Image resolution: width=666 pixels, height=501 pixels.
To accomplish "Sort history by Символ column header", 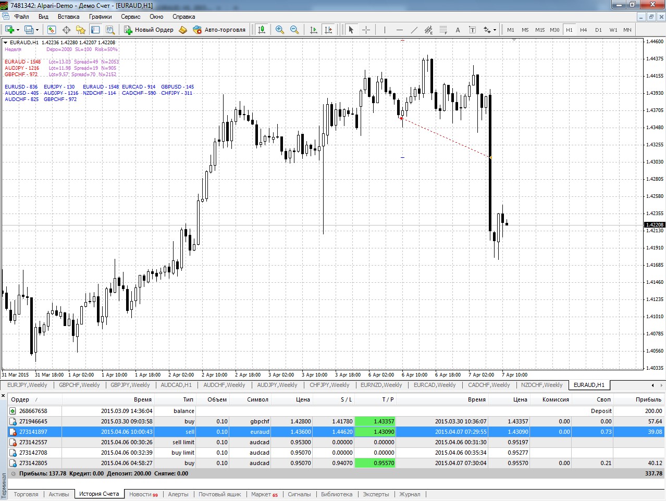I will coord(251,399).
